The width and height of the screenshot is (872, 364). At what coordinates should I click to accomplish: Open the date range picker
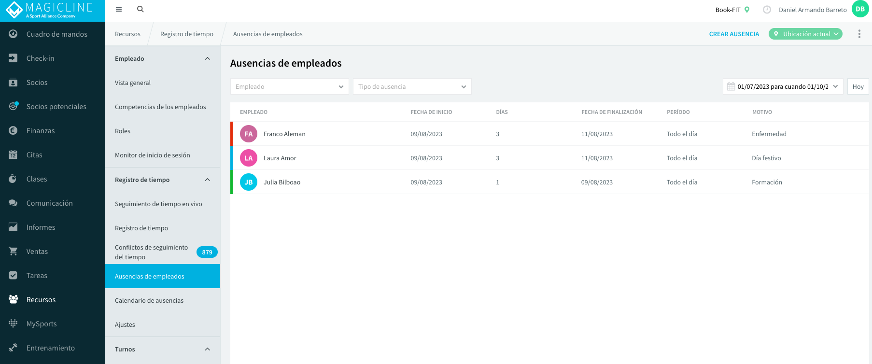(783, 86)
